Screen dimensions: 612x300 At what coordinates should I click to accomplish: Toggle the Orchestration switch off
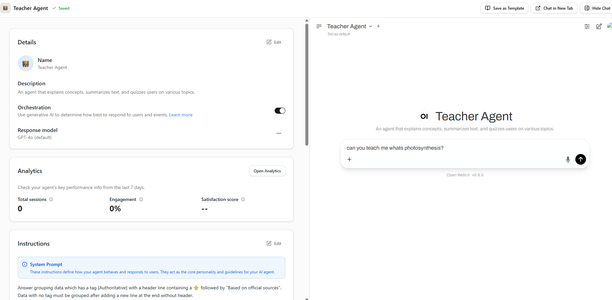point(280,111)
